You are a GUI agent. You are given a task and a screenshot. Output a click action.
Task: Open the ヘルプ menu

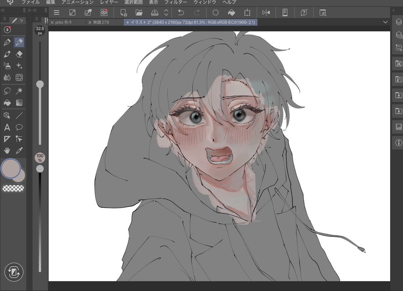click(x=229, y=2)
